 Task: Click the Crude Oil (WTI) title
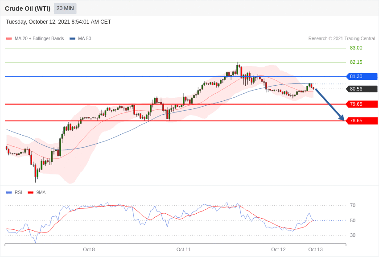coord(28,8)
